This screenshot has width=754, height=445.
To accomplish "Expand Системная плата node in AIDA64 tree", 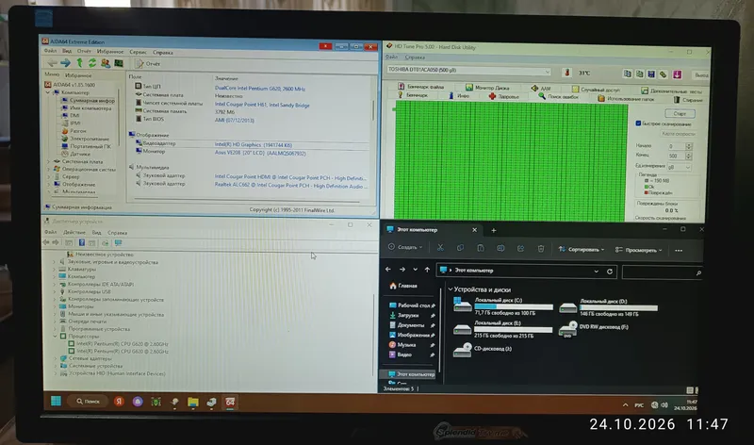I will coord(49,161).
